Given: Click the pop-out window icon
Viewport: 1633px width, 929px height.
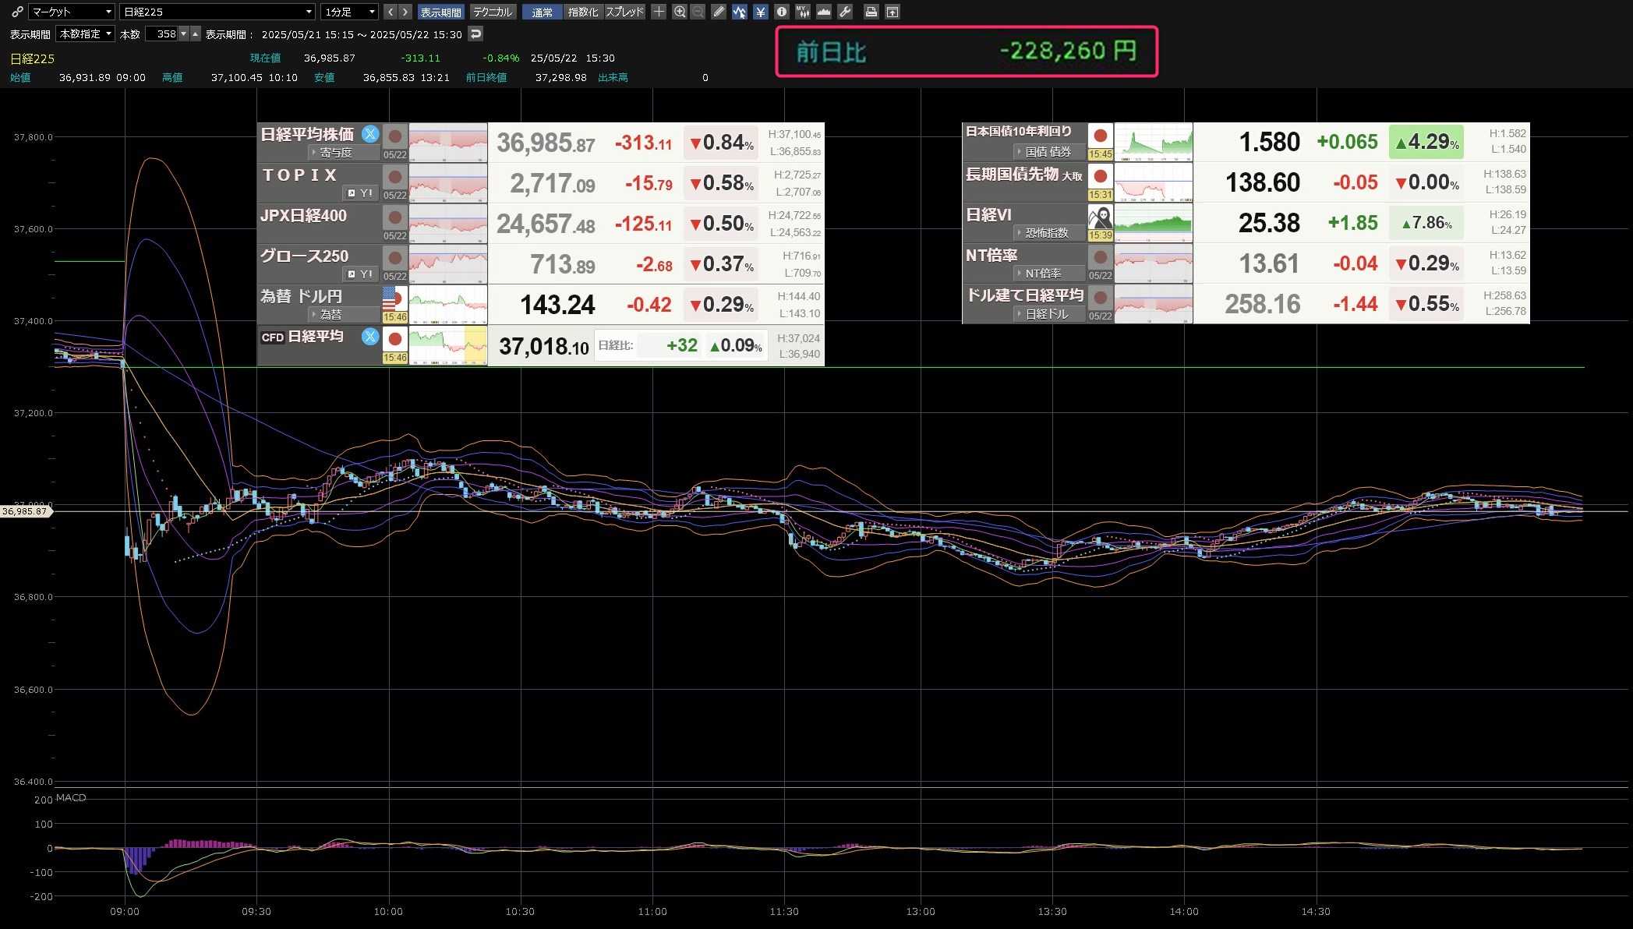Looking at the screenshot, I should (892, 12).
